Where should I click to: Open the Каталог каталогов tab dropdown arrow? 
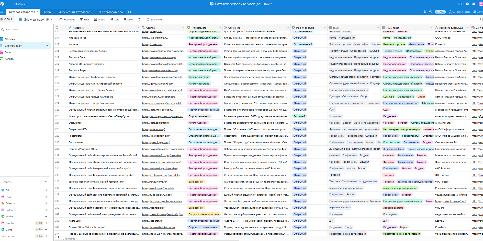pos(38,12)
